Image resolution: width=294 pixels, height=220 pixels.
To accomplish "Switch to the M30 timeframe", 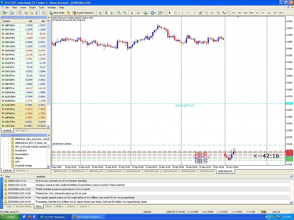I will (x=252, y=13).
